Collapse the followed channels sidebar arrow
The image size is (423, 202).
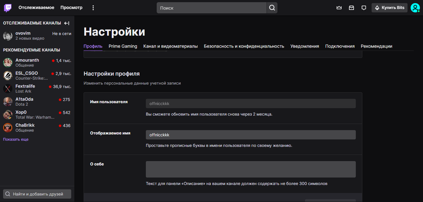[x=67, y=23]
